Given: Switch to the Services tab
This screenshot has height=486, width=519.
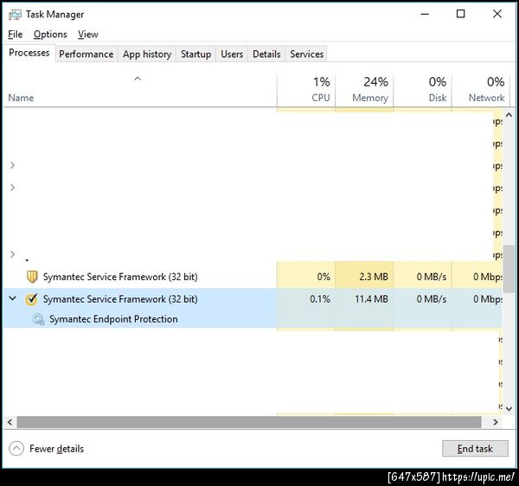Looking at the screenshot, I should pyautogui.click(x=306, y=54).
